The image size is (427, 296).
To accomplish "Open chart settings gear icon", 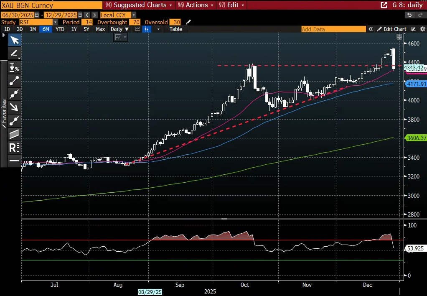I will (422, 29).
